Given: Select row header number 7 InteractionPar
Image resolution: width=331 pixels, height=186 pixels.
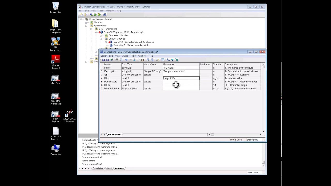Looking at the screenshot, I should click(x=102, y=89).
